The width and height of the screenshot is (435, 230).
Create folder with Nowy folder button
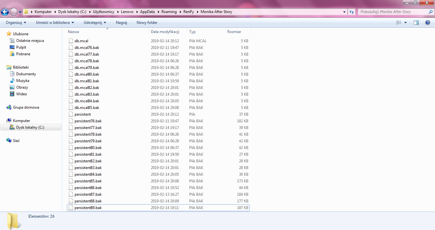click(x=147, y=23)
